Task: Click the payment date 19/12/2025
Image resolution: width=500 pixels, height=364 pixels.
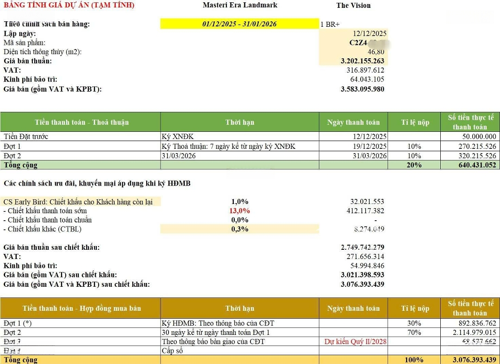Action: (369, 146)
